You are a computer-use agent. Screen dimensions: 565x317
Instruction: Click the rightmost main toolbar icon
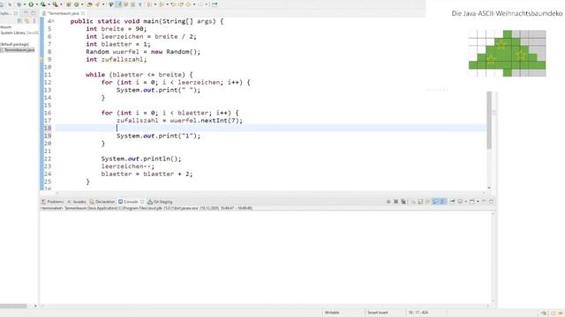click(x=214, y=4)
